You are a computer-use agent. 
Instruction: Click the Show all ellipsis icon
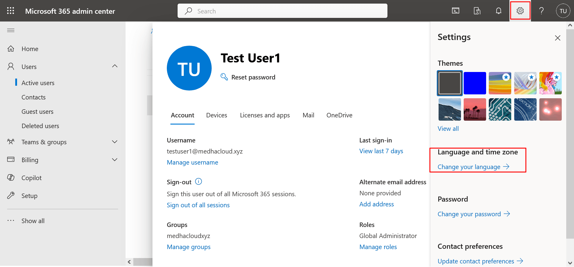pos(11,221)
